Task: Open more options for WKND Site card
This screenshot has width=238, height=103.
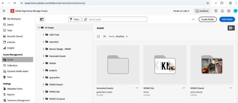Action: tap(184, 88)
